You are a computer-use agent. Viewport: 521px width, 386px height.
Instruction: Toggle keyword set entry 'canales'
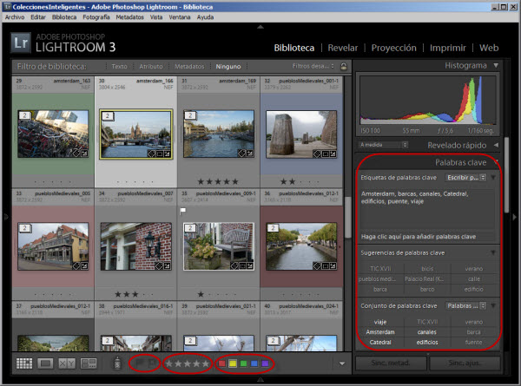point(427,332)
